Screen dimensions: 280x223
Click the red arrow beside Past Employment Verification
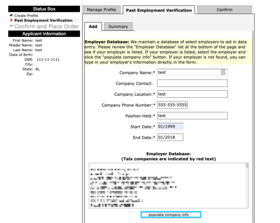(11, 20)
